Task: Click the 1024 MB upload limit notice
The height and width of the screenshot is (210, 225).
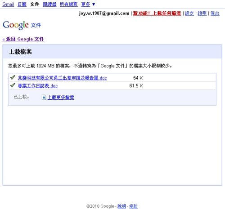Action: (90, 66)
